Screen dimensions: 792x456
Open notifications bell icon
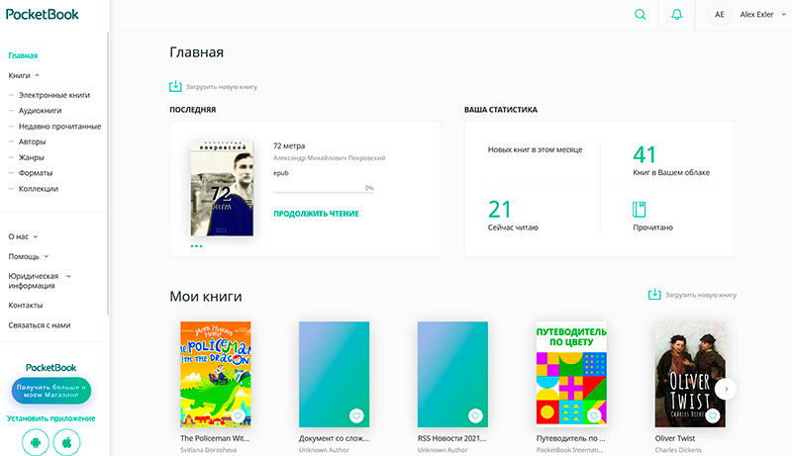pos(677,14)
